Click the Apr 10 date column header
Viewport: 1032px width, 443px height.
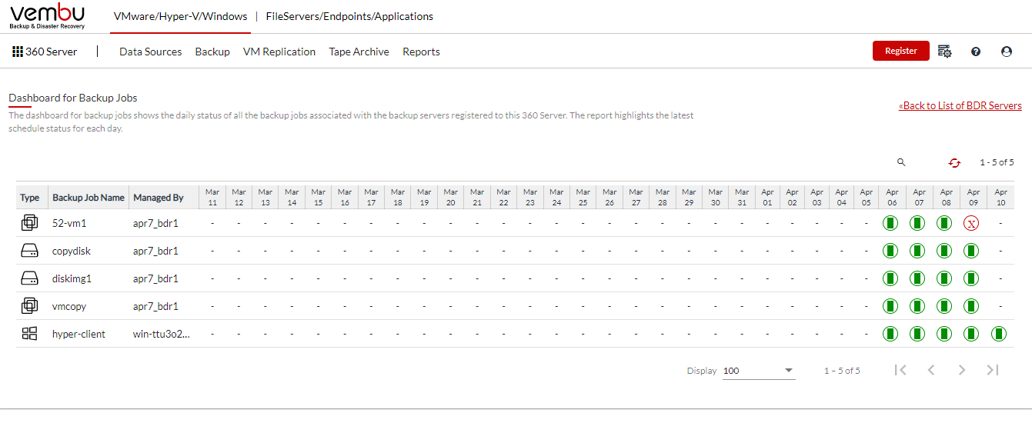point(1000,197)
